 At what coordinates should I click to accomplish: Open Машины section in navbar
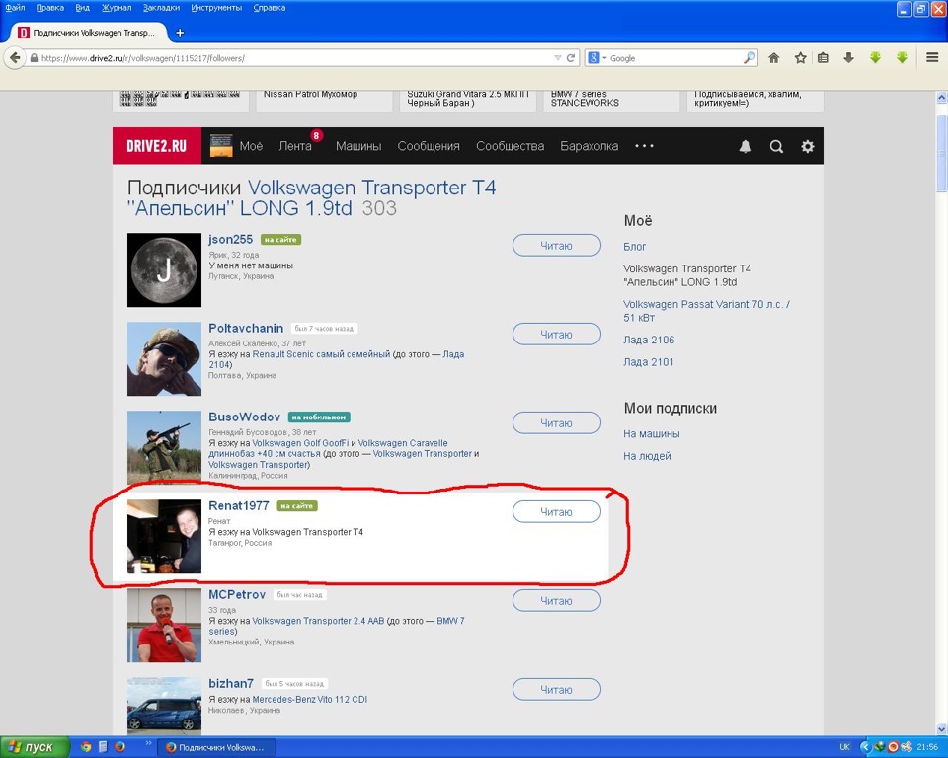click(x=358, y=146)
